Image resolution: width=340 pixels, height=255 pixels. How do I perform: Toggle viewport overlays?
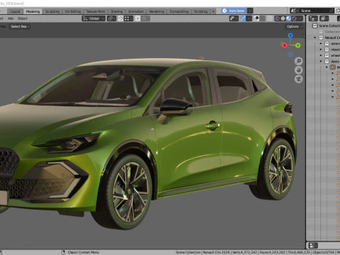coord(256,18)
